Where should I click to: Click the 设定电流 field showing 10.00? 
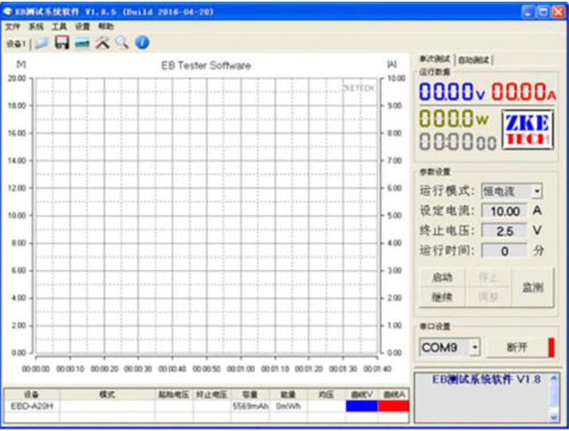click(x=504, y=211)
